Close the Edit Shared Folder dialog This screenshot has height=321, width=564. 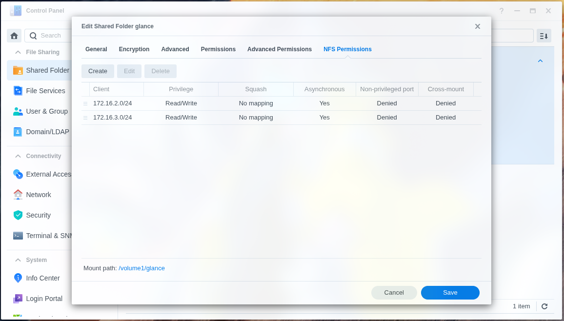tap(477, 26)
